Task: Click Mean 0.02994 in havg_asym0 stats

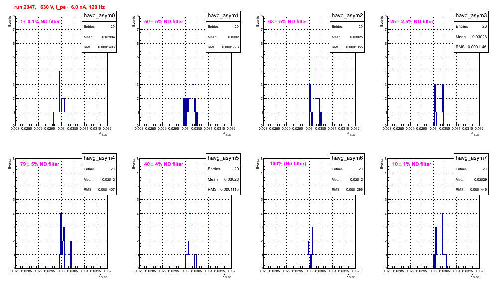Action: [x=99, y=37]
